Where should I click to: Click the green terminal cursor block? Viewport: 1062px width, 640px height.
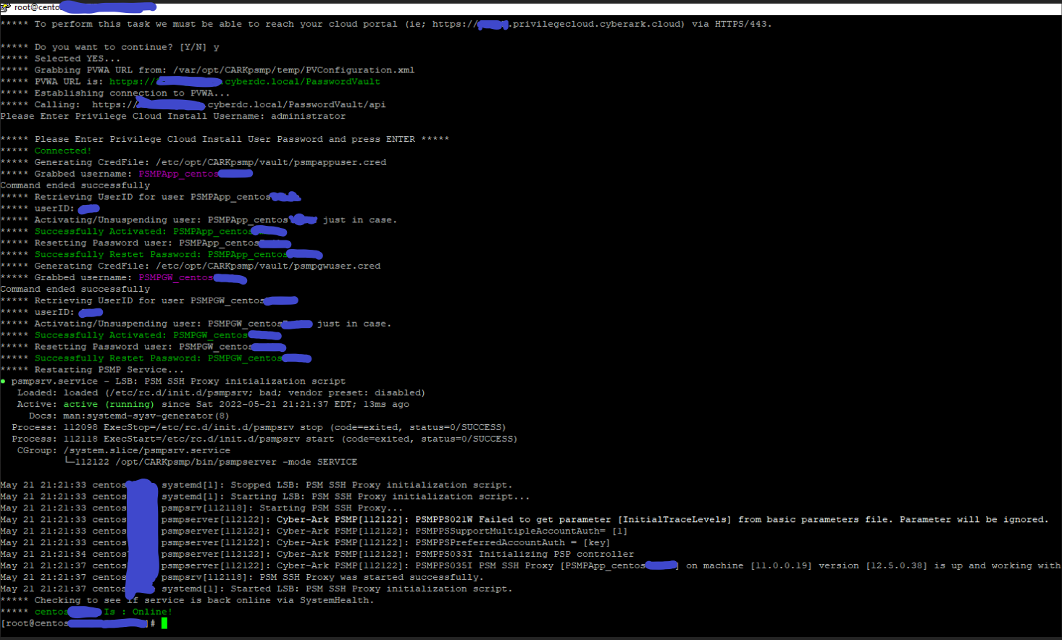tap(163, 623)
